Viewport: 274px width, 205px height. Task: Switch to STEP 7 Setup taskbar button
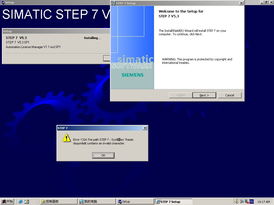[173, 202]
